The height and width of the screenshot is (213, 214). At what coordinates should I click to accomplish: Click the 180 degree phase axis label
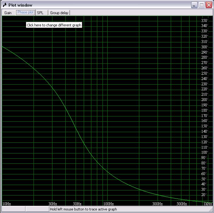pyautogui.click(x=205, y=110)
